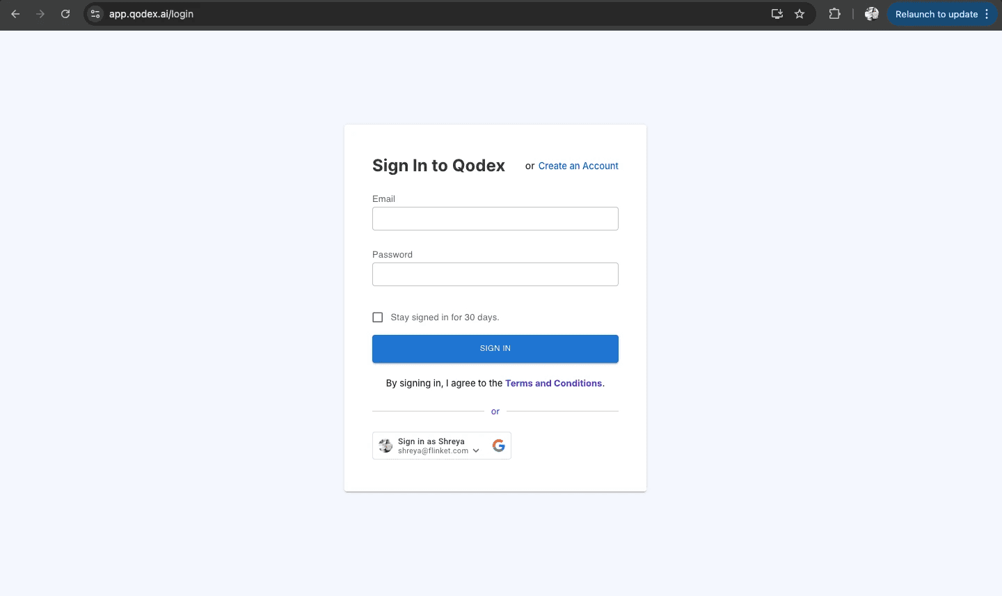Open the browser extensions puzzle icon

tap(834, 14)
